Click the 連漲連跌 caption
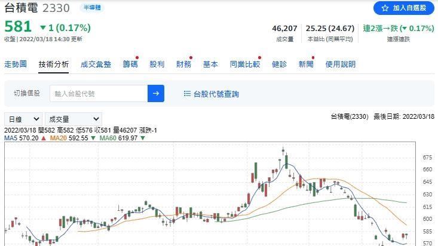Screen dimensions: 438x246 pos(399,39)
